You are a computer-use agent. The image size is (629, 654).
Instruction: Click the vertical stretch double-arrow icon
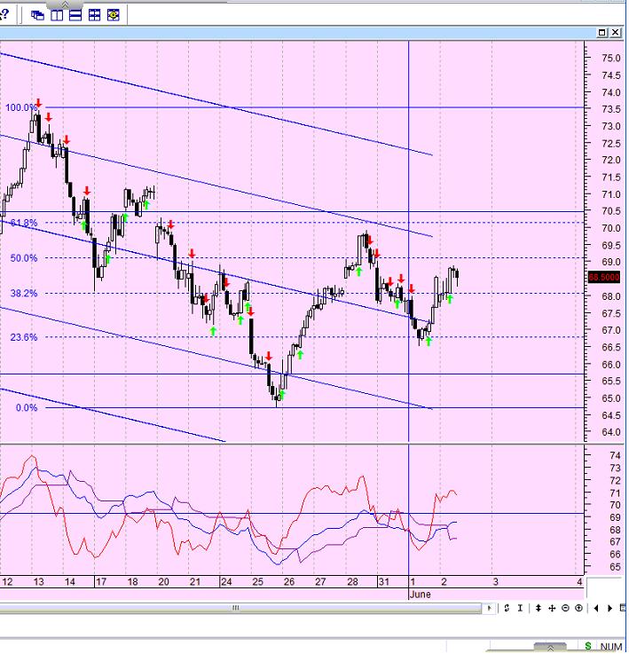pyautogui.click(x=539, y=608)
